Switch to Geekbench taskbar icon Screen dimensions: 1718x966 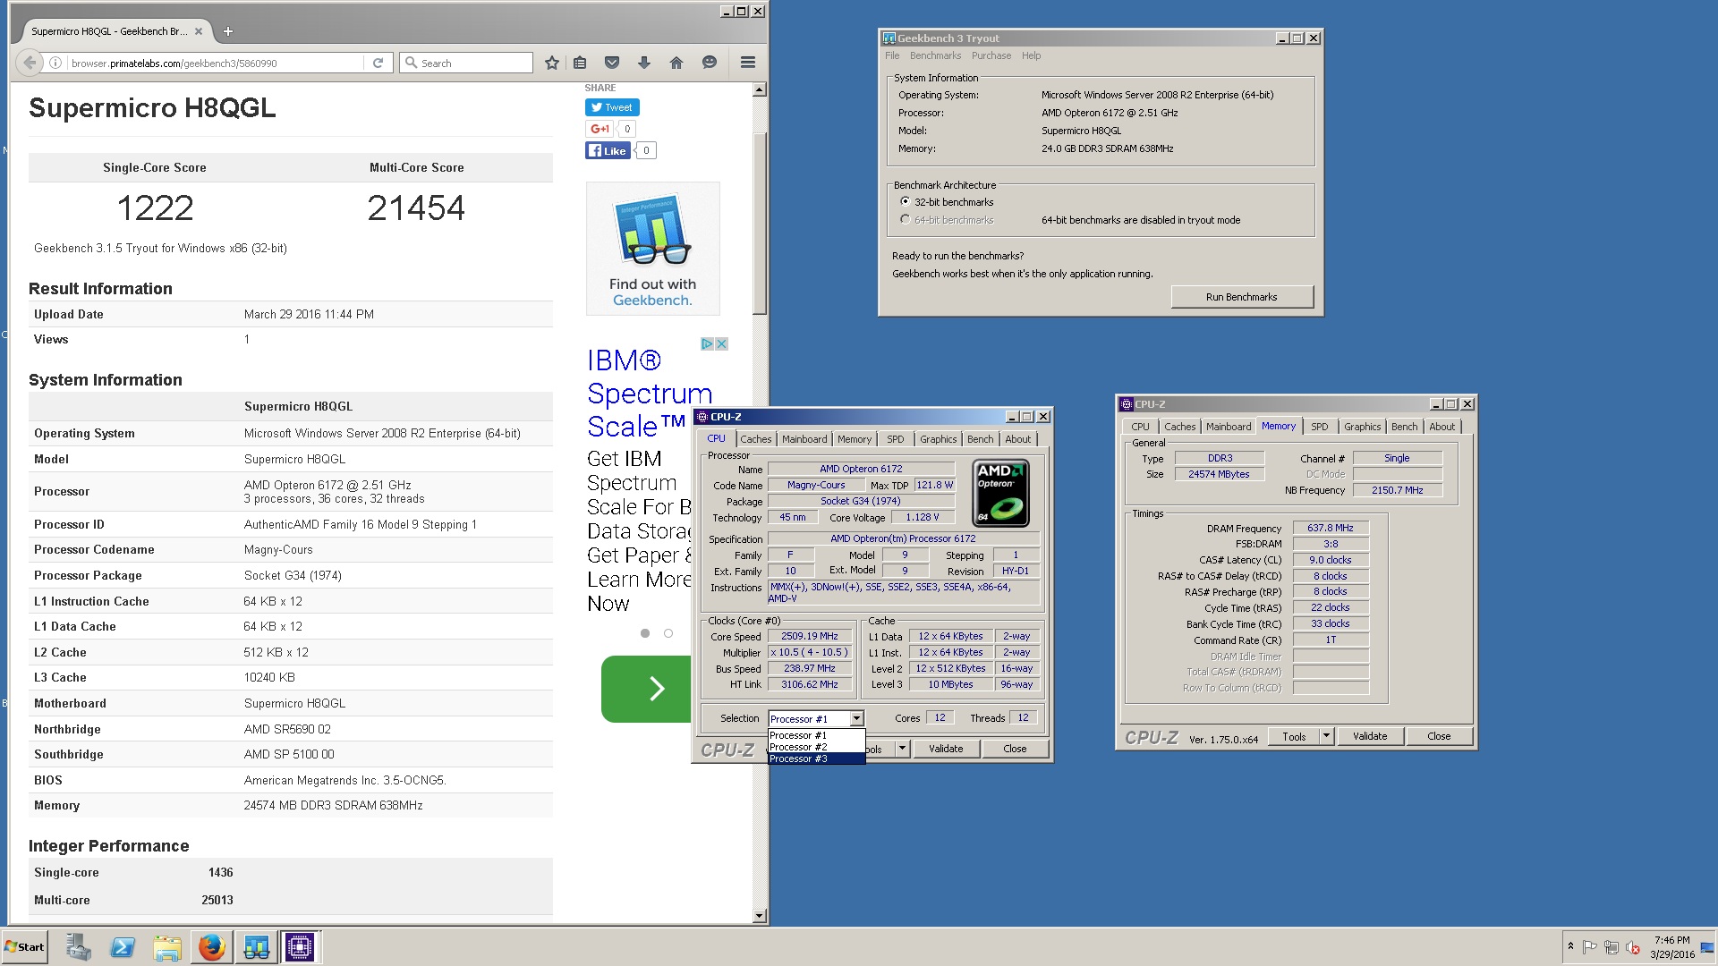coord(256,947)
